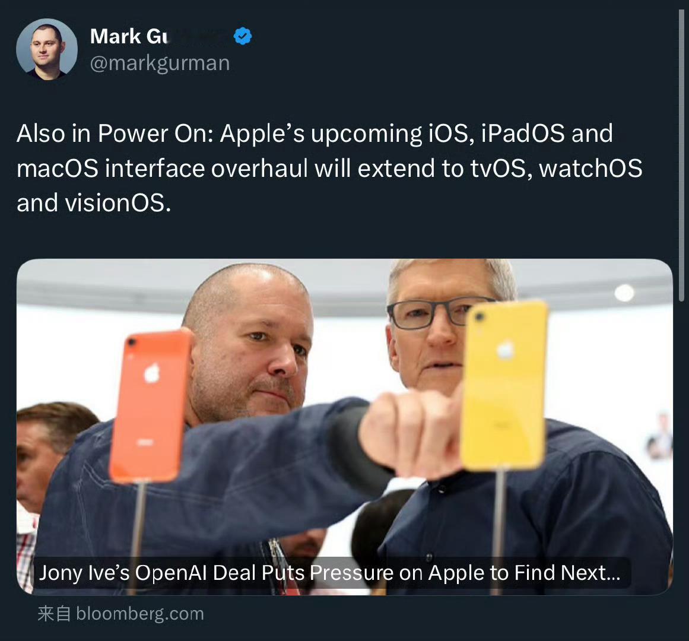Image resolution: width=689 pixels, height=641 pixels.
Task: Open the article preview photo card
Action: pos(344,427)
